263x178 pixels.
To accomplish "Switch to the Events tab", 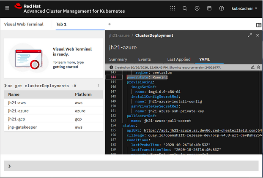I will 144,59.
